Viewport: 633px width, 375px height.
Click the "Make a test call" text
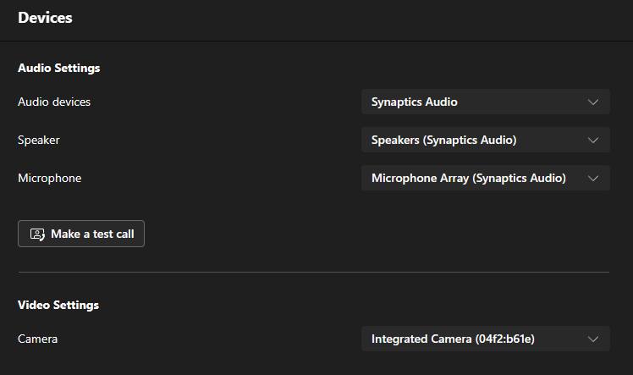coord(92,234)
